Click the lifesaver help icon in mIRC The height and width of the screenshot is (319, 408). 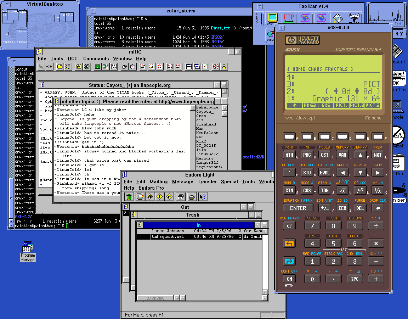coord(216,67)
